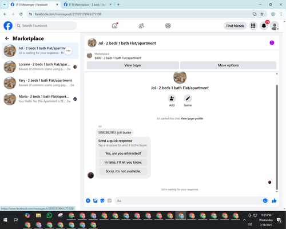286x229 pixels.
Task: Open Copilot from the taskbar
Action: pos(27,215)
